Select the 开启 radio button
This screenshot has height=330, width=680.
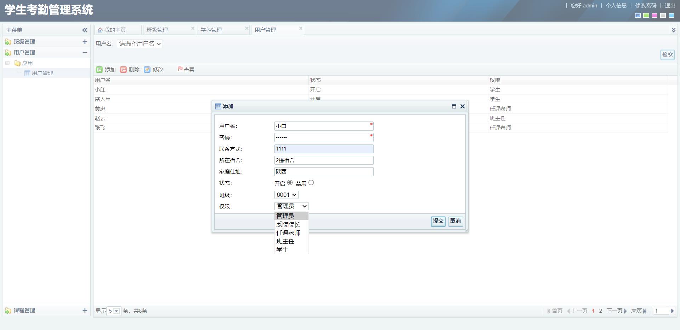[x=290, y=183]
